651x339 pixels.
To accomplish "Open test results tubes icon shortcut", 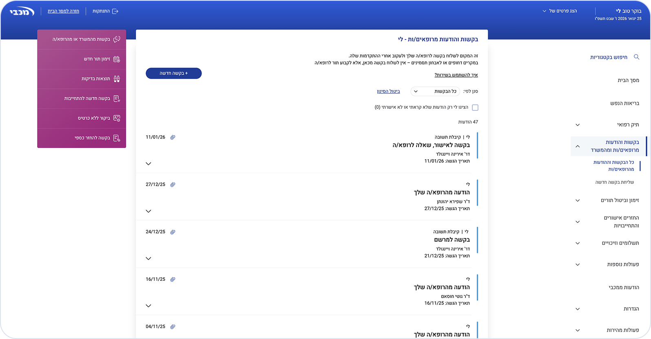I will (x=117, y=79).
